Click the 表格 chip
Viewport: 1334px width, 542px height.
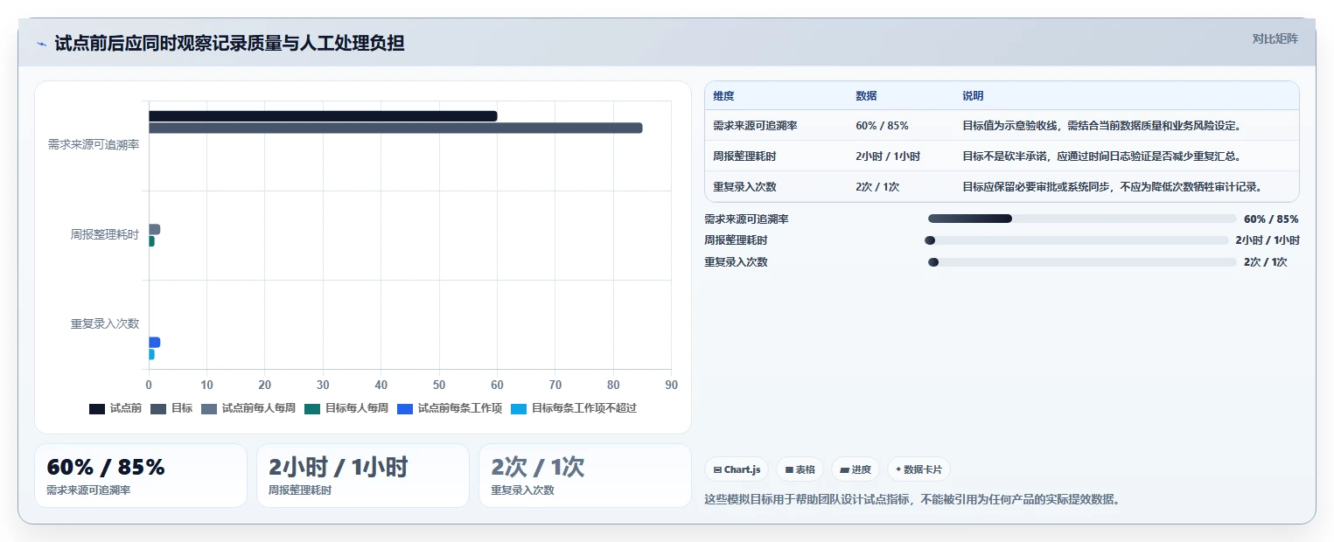[800, 469]
